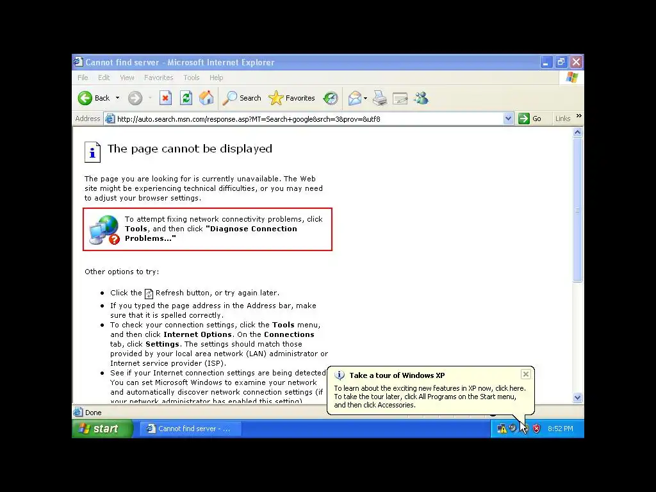Click the 'Done' status bar text
656x492 pixels.
[94, 413]
